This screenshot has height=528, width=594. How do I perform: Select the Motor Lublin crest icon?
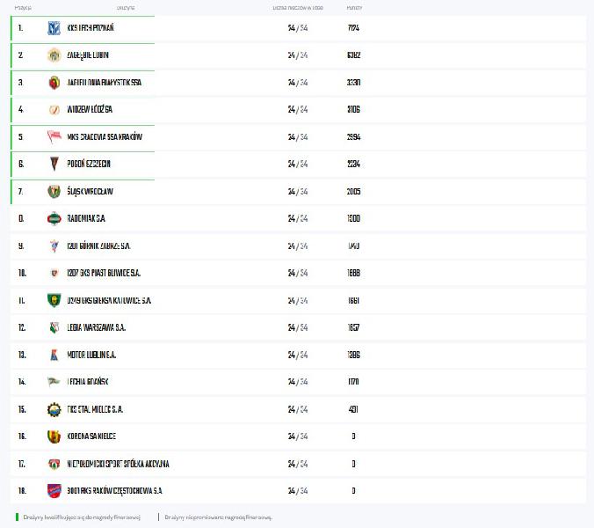coord(54,356)
